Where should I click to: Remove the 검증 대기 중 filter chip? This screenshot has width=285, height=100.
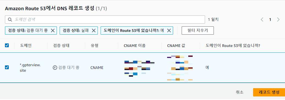pyautogui.click(x=53, y=30)
